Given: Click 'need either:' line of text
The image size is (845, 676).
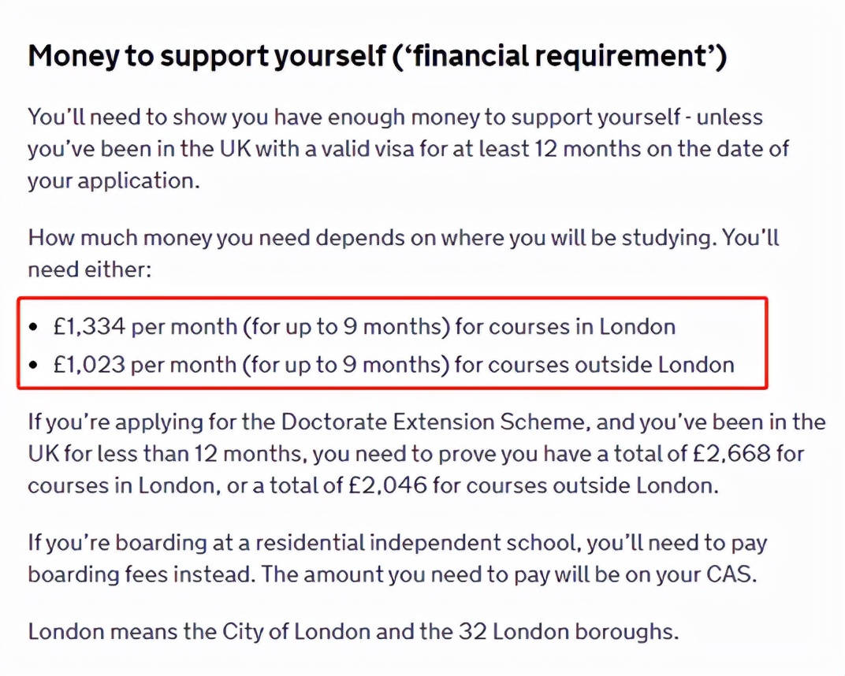Looking at the screenshot, I should coord(89,269).
